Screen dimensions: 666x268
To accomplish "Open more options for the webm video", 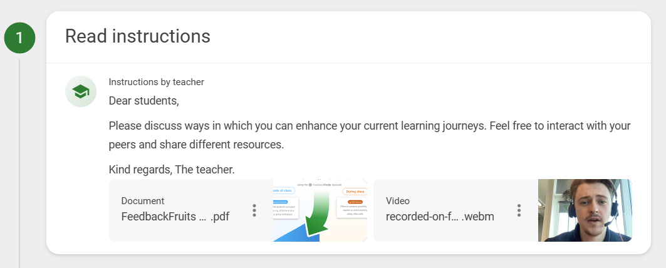I will click(519, 210).
